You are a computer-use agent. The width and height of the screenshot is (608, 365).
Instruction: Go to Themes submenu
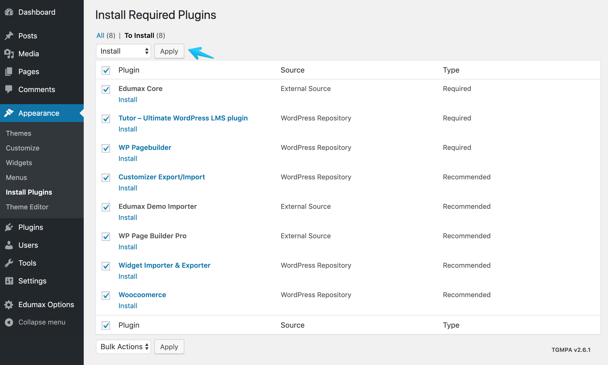pos(18,133)
